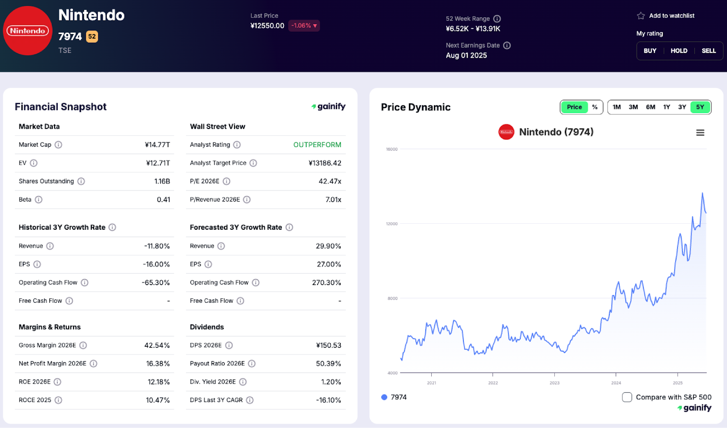
Task: Rate the stock as HOLD
Action: coord(679,51)
